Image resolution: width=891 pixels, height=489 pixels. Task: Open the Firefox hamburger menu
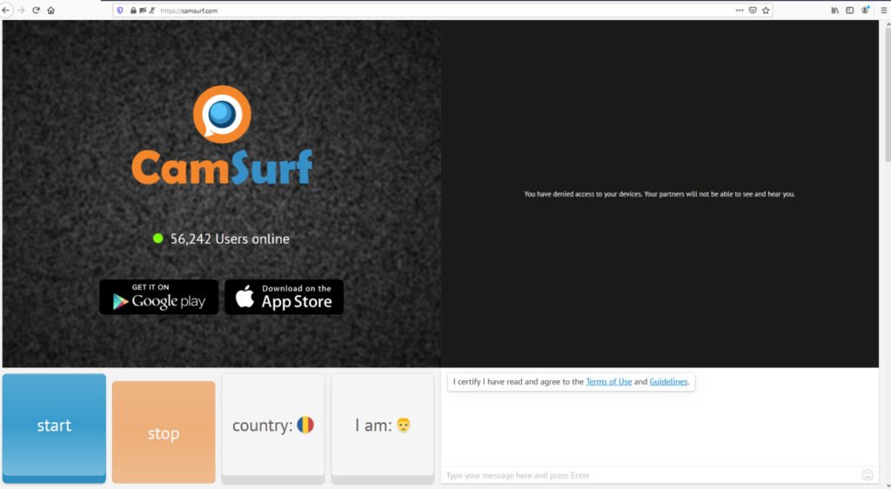[x=884, y=10]
